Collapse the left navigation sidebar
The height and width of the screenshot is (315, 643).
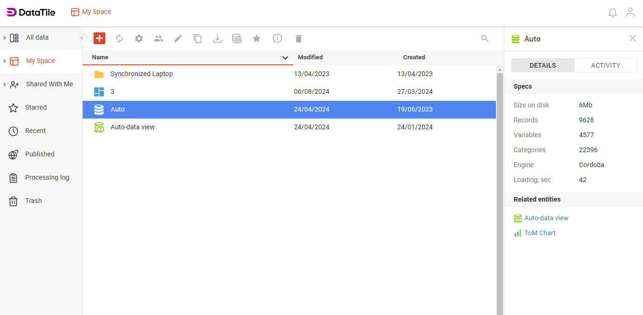pos(82,38)
